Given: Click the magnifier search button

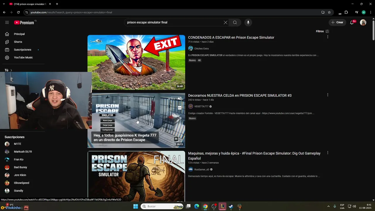Looking at the screenshot, I should 235,22.
